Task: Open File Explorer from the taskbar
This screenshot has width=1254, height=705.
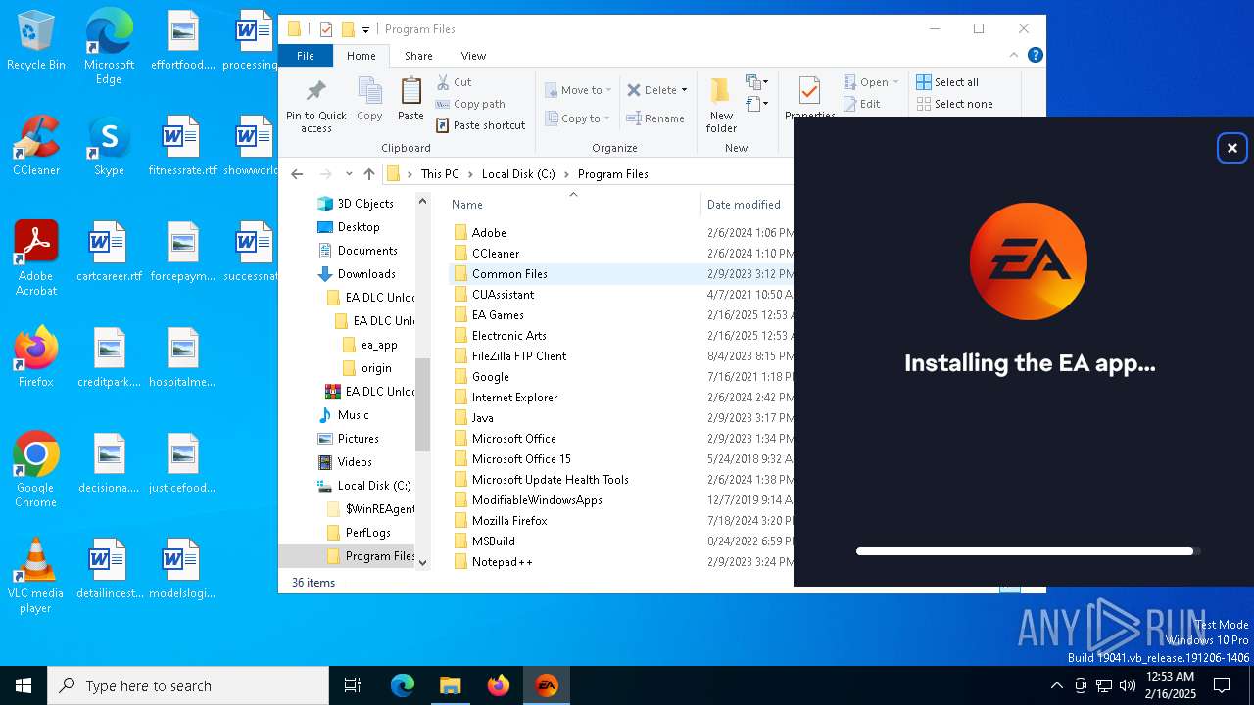Action: pyautogui.click(x=451, y=685)
